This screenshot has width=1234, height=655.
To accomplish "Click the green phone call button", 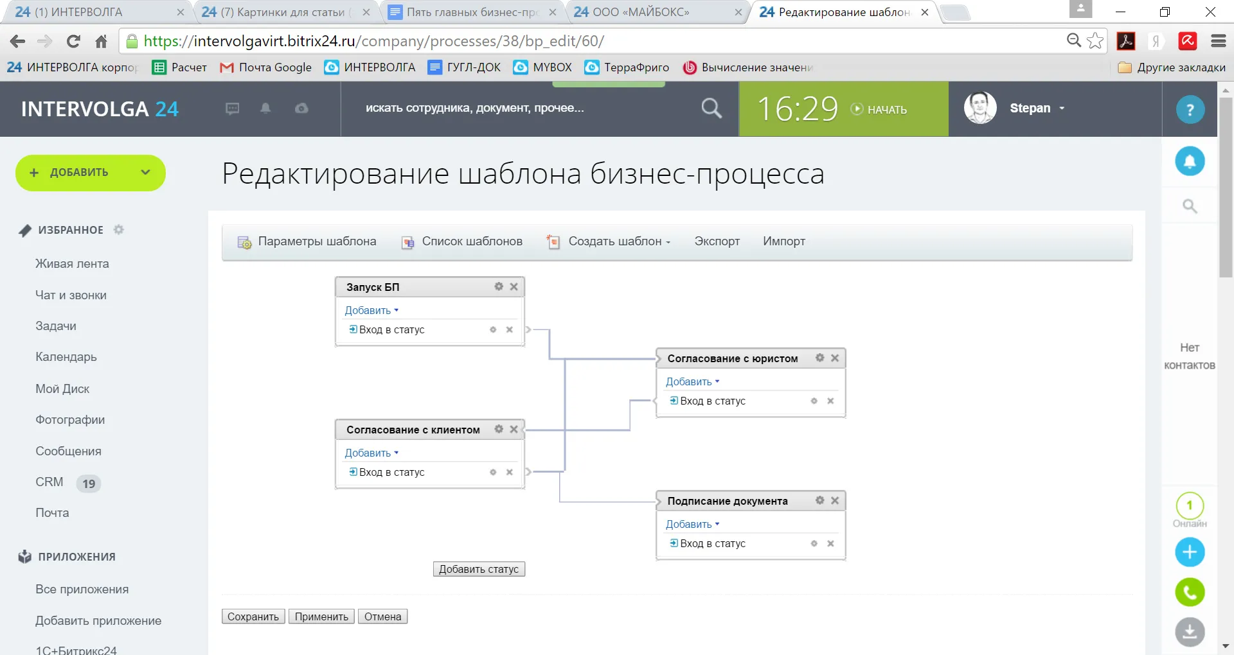I will (x=1190, y=592).
